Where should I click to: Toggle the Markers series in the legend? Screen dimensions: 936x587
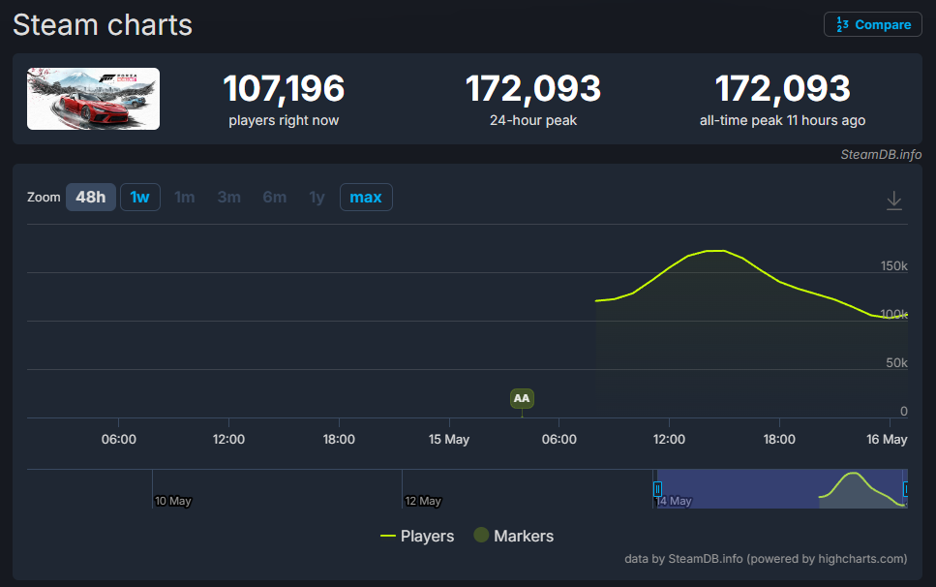pos(514,536)
